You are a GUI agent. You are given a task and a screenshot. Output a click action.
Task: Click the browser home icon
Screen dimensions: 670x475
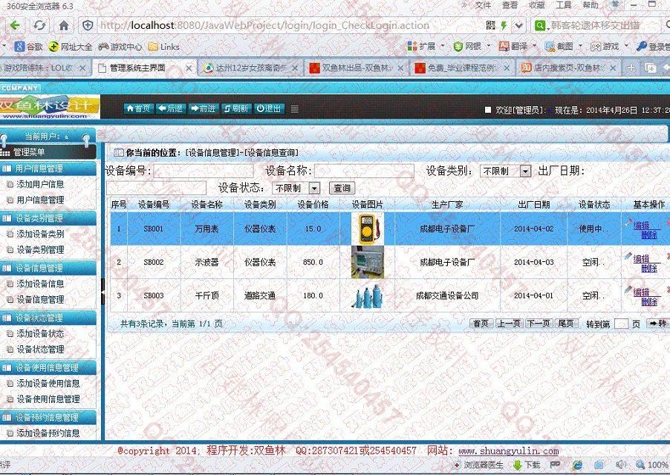pyautogui.click(x=64, y=25)
